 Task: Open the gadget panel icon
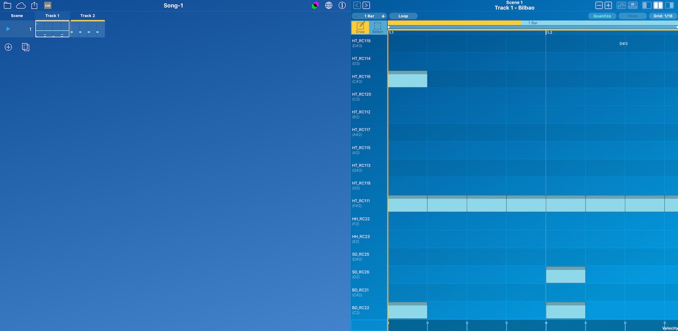[x=633, y=6]
